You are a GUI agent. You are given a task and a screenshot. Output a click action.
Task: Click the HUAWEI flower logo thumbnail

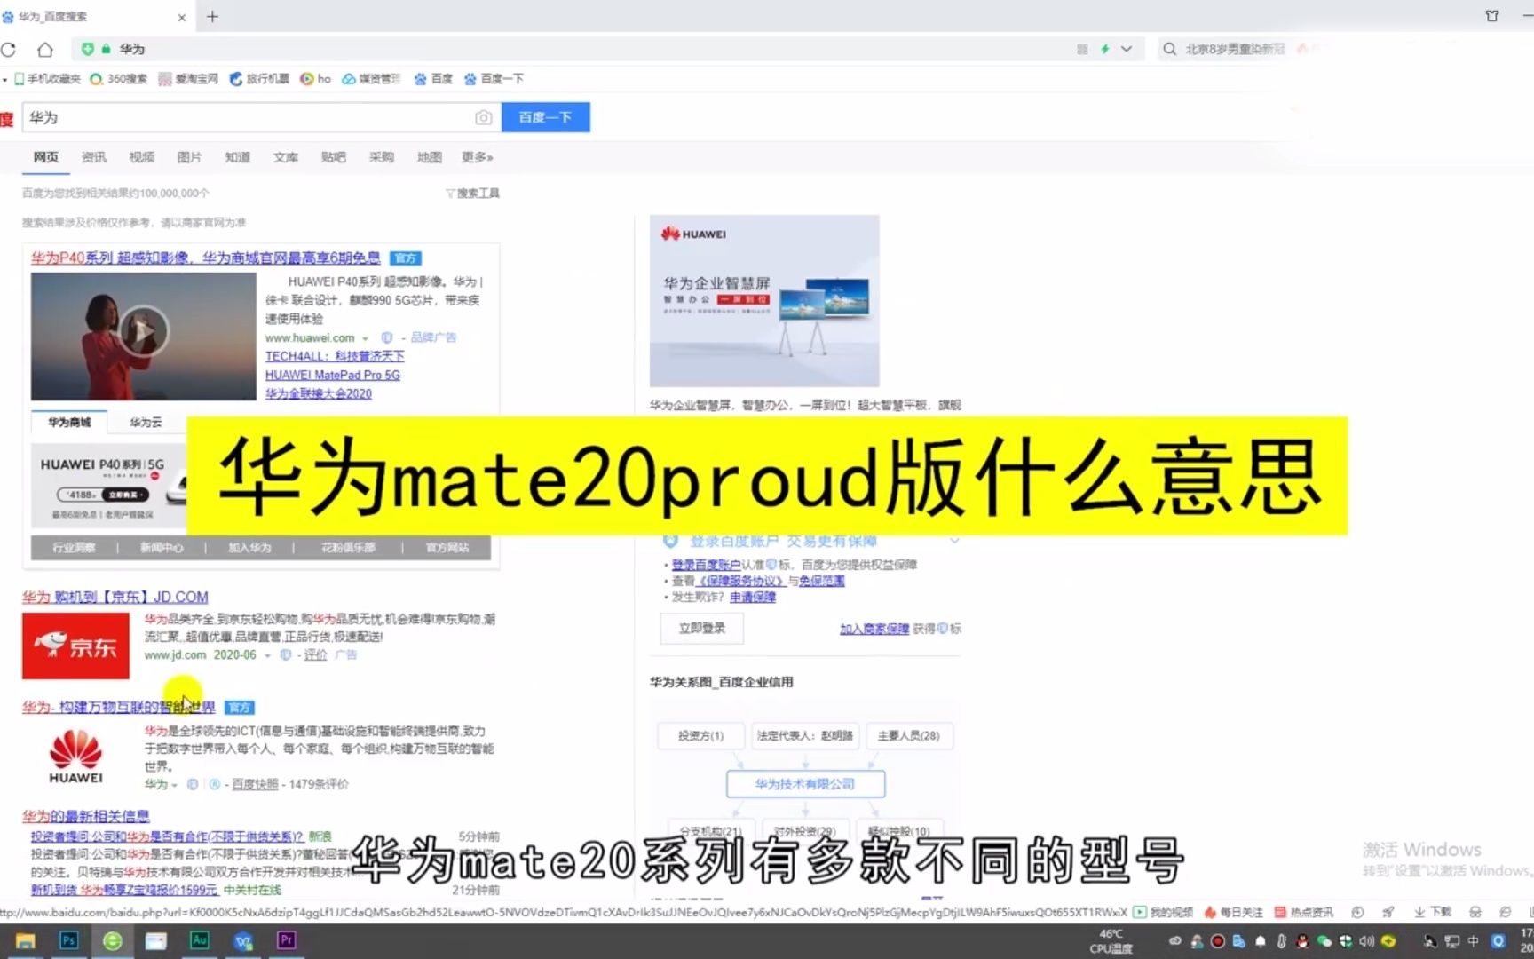[75, 756]
